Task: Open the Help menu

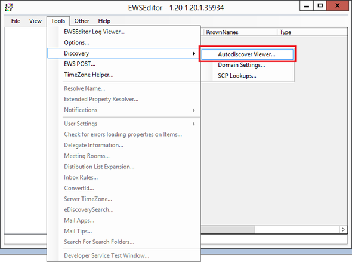Action: click(104, 21)
